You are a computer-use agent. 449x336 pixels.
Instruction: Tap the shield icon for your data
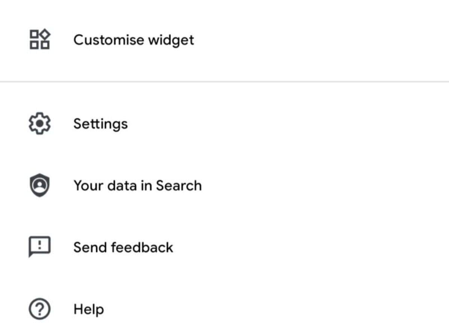point(40,186)
